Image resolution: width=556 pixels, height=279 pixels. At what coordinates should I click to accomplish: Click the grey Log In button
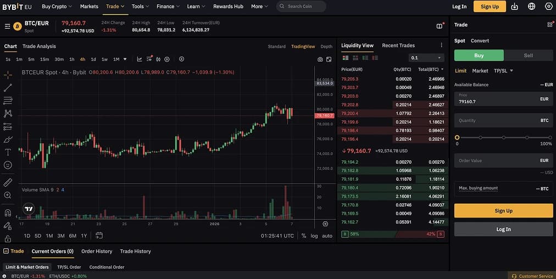(503, 230)
